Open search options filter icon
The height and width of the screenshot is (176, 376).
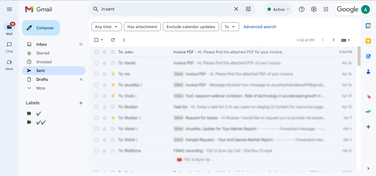248,9
